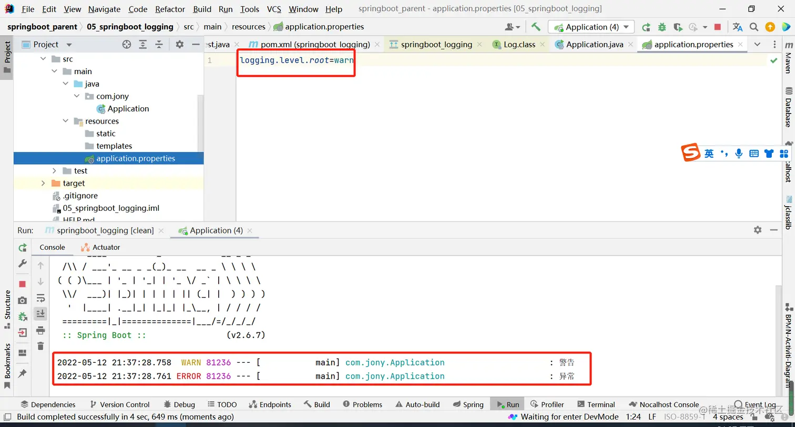Collapse the com.jony package
795x427 pixels.
point(76,96)
